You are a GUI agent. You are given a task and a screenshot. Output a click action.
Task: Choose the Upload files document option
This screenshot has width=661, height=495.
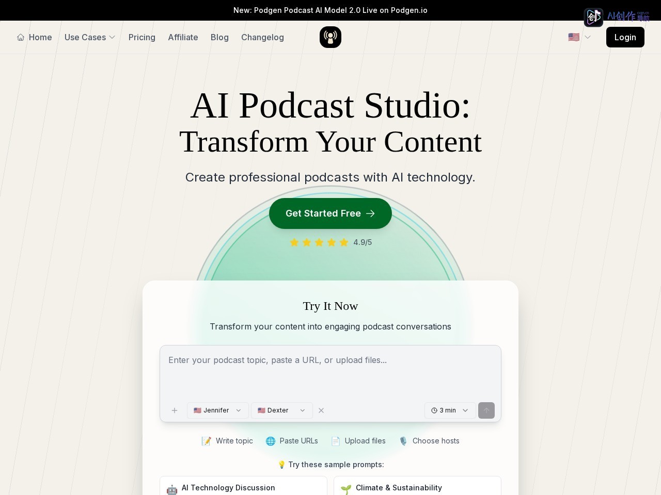[x=358, y=441]
